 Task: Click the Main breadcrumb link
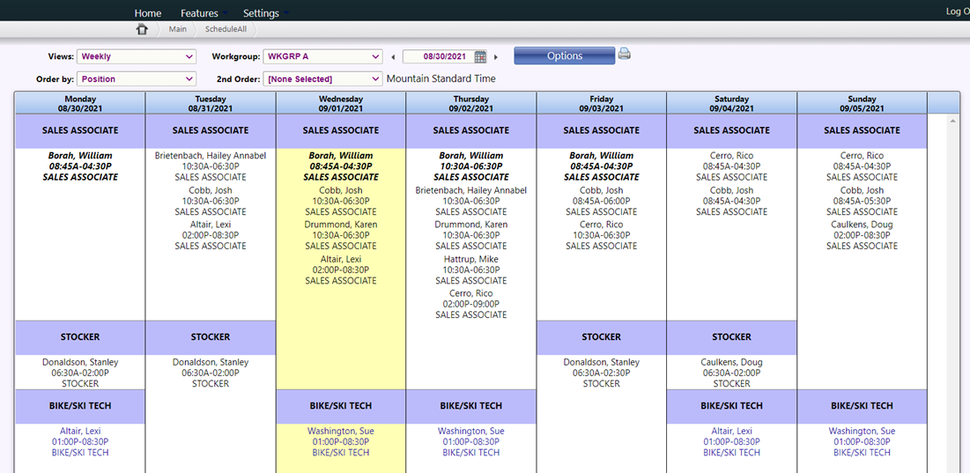[178, 29]
